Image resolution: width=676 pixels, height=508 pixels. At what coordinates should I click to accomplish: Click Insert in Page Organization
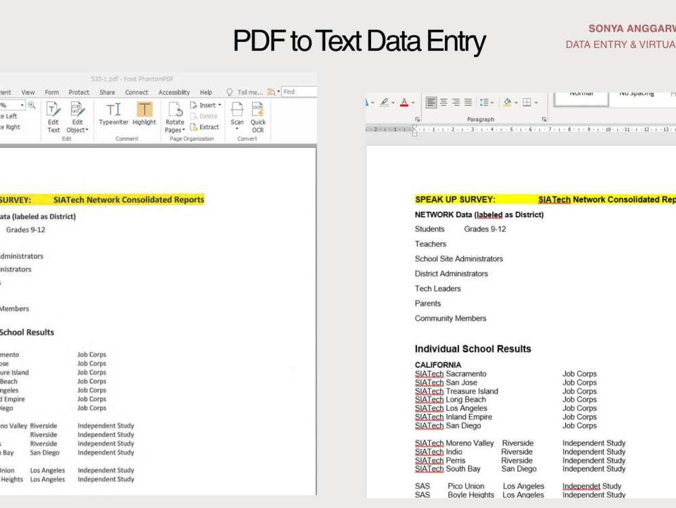click(x=206, y=106)
